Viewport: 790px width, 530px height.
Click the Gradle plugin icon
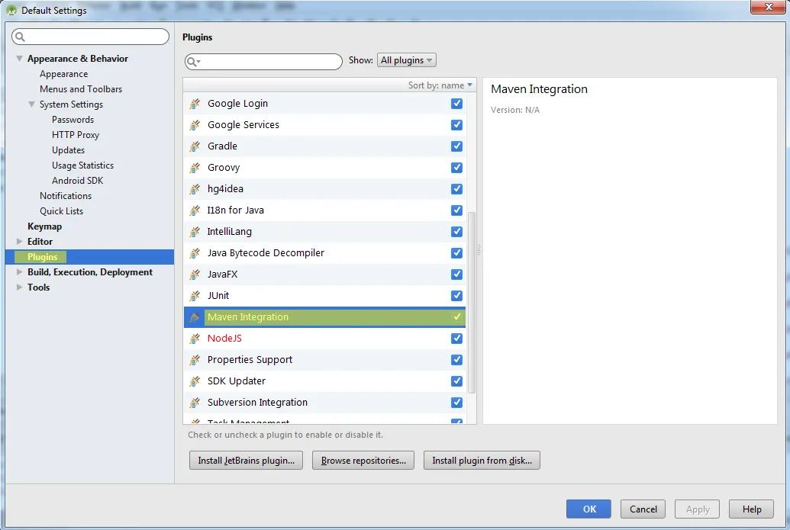coord(195,146)
